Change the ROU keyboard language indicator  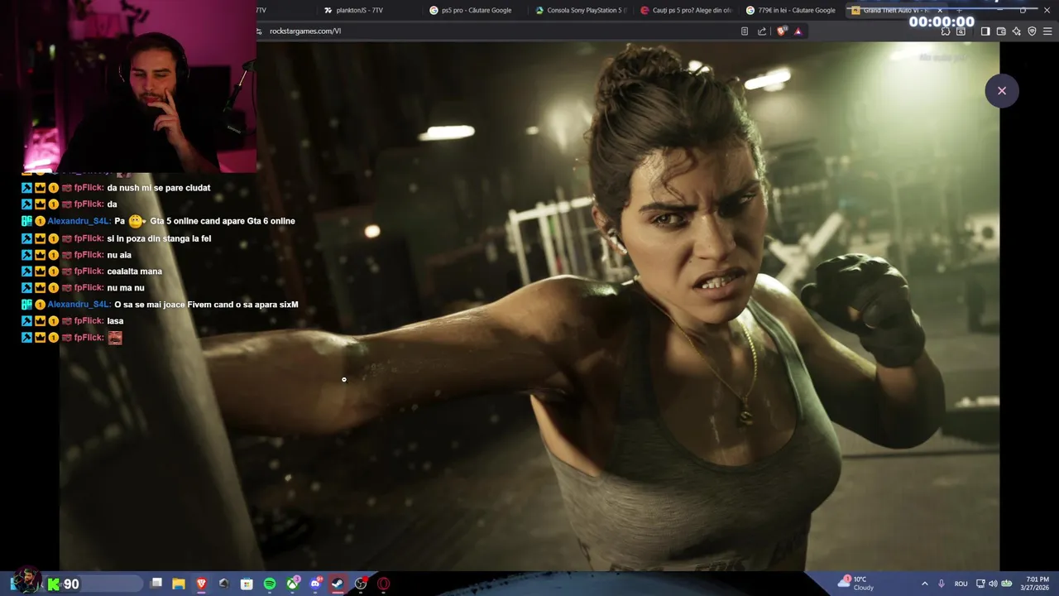(x=961, y=584)
